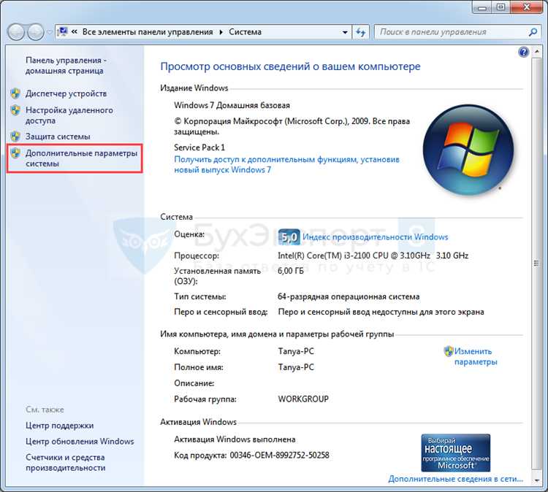Open 'Индекс производительности Windows' link
This screenshot has width=548, height=492.
376,237
